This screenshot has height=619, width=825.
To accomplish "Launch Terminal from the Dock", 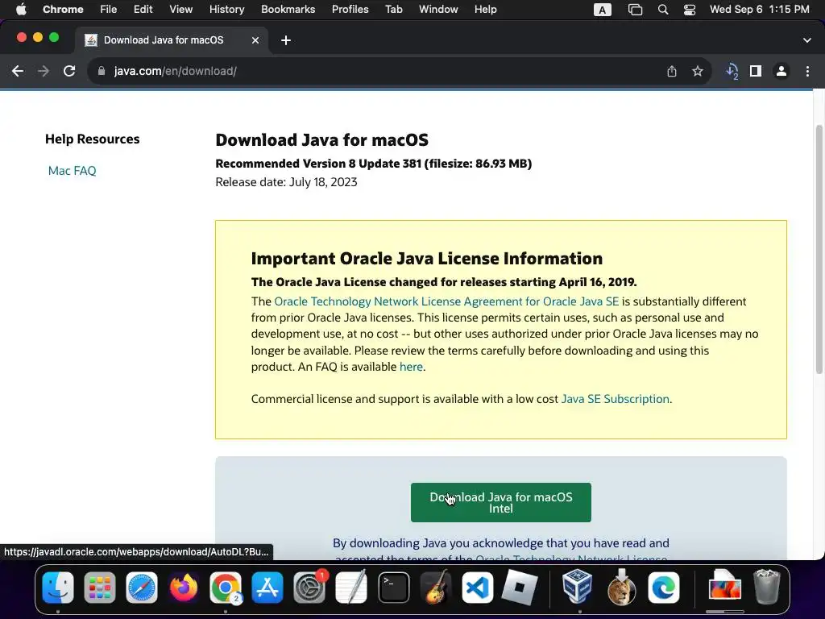I will [393, 588].
